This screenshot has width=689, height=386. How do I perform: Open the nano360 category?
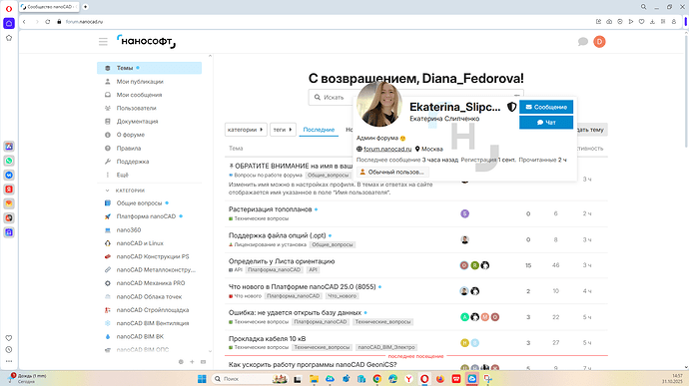(x=128, y=230)
